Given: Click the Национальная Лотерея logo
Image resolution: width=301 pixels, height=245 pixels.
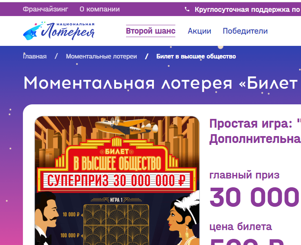Looking at the screenshot, I should click(x=59, y=31).
